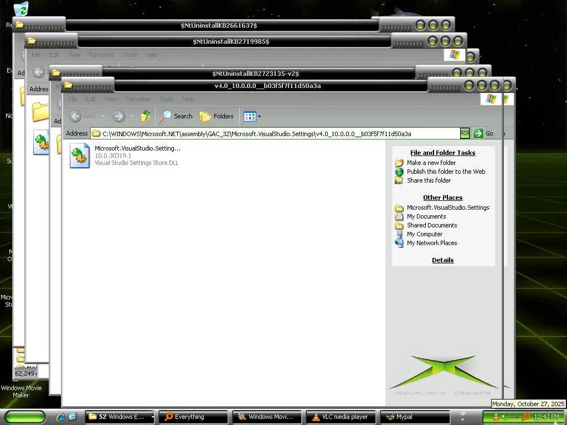
Task: Expand the Back history dropdown arrow
Action: coord(103,116)
